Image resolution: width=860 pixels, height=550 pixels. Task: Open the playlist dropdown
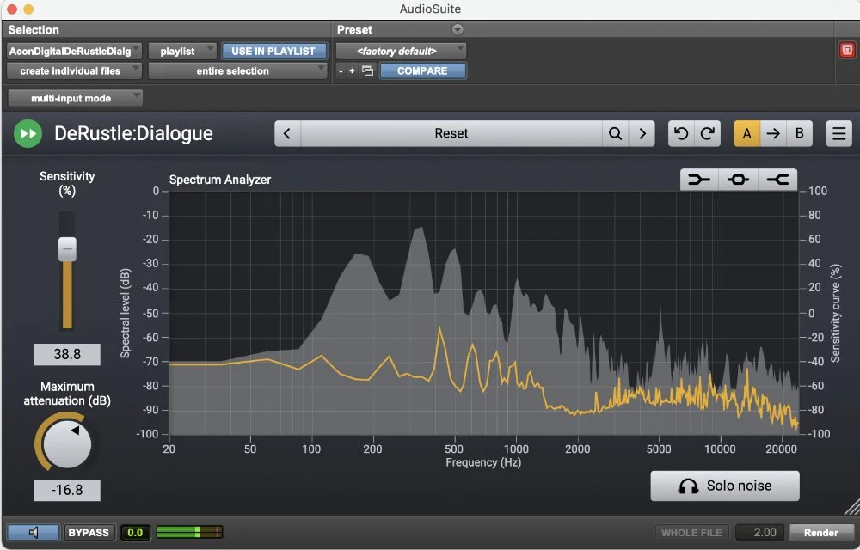pos(182,52)
